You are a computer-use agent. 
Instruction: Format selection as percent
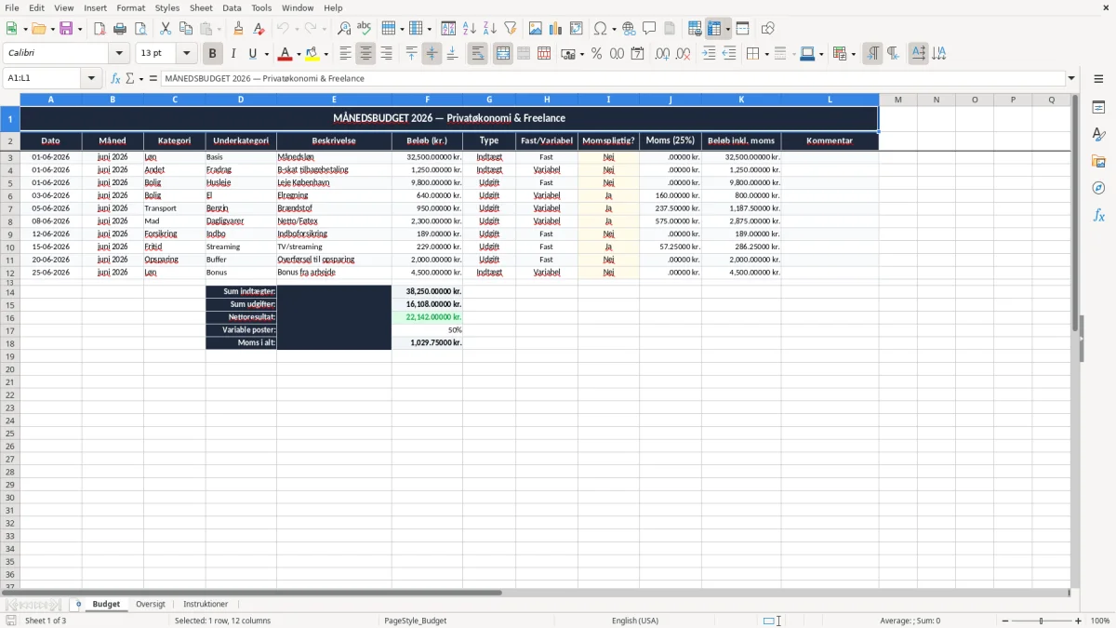click(x=597, y=54)
